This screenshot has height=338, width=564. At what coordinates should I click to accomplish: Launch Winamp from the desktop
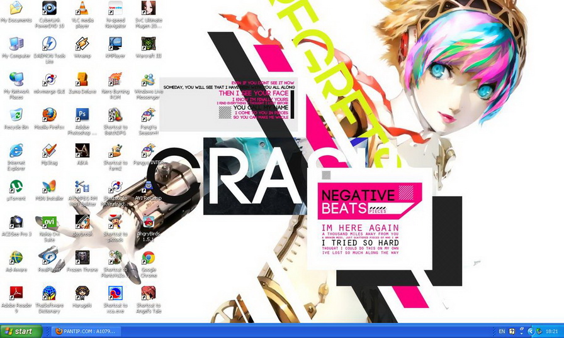[82, 44]
